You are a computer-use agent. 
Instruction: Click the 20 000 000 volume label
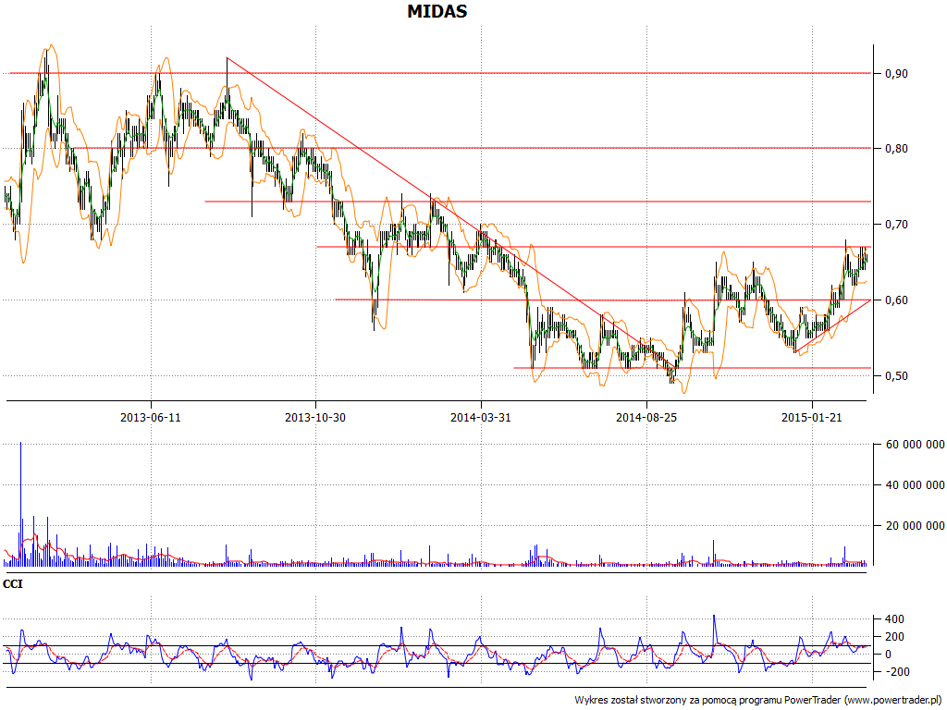(x=915, y=526)
